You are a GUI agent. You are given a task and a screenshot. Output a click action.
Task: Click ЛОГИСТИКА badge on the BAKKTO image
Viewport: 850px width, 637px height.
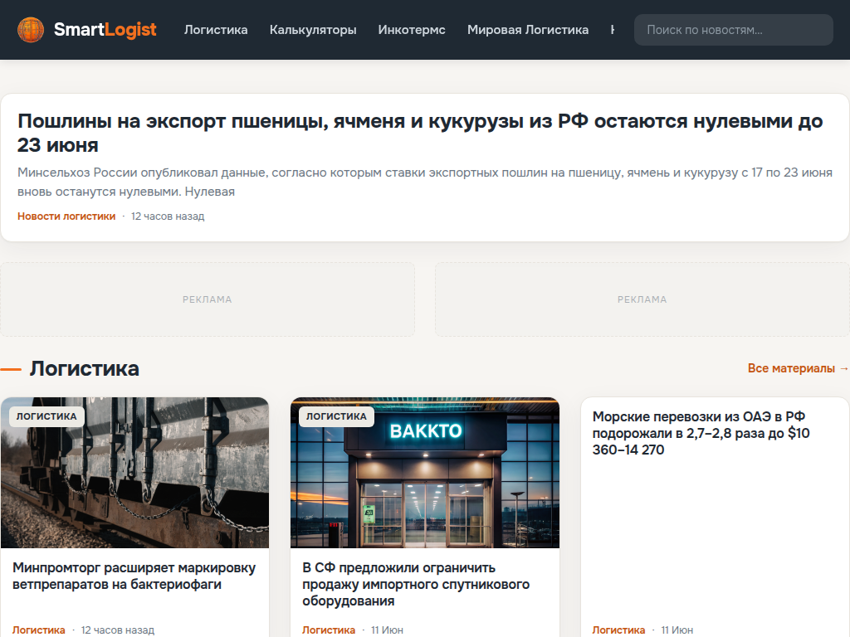click(x=337, y=416)
